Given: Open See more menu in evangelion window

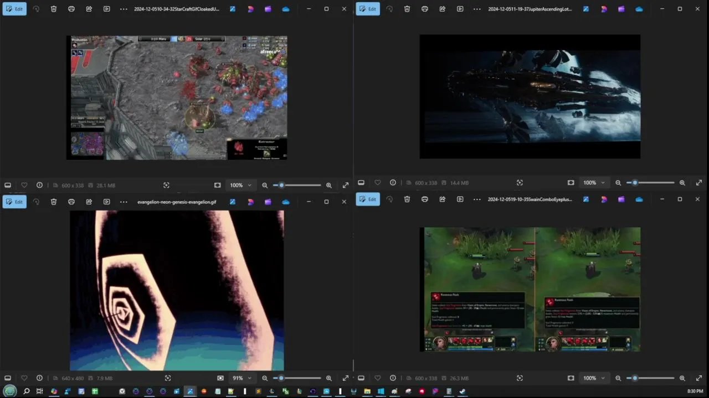Looking at the screenshot, I should tap(124, 202).
